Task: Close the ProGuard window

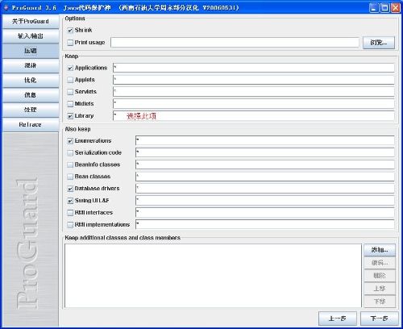Action: 395,7
